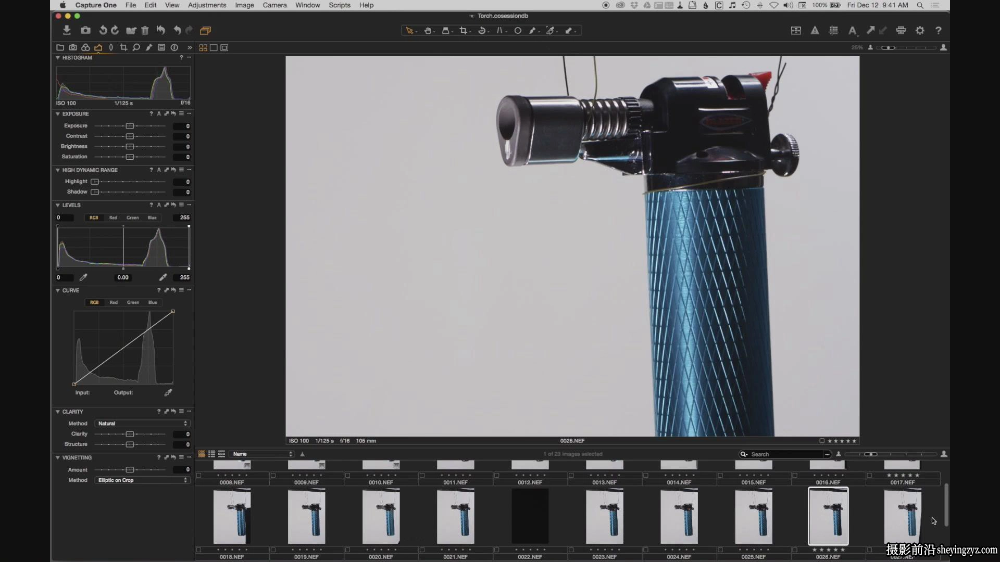This screenshot has height=562, width=1000.
Task: Select the RGB tab in Curve
Action: [x=94, y=302]
